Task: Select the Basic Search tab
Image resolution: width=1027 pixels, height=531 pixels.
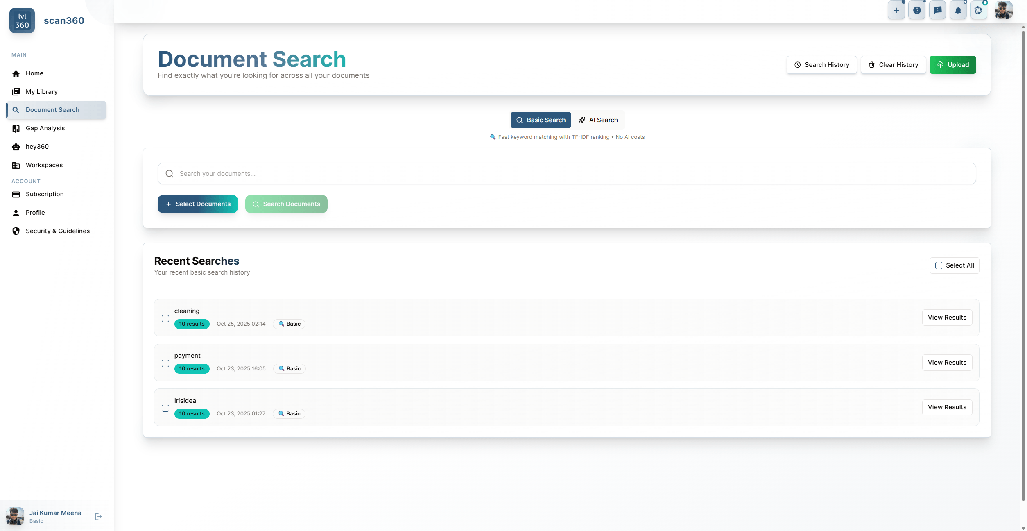Action: pyautogui.click(x=541, y=120)
